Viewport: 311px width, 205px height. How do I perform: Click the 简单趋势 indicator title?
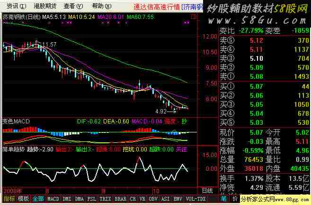pos(13,149)
